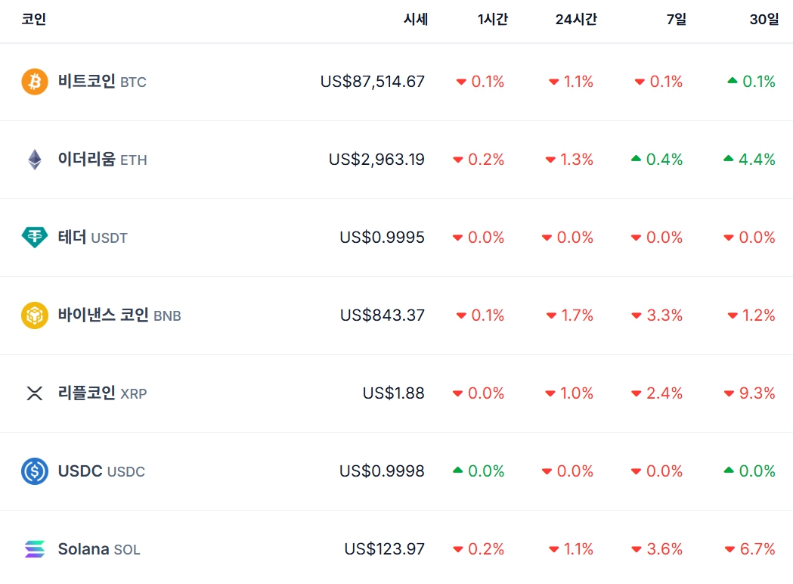Screen dimensions: 793x584
Task: Sort by the 7일 column header
Action: pyautogui.click(x=676, y=20)
